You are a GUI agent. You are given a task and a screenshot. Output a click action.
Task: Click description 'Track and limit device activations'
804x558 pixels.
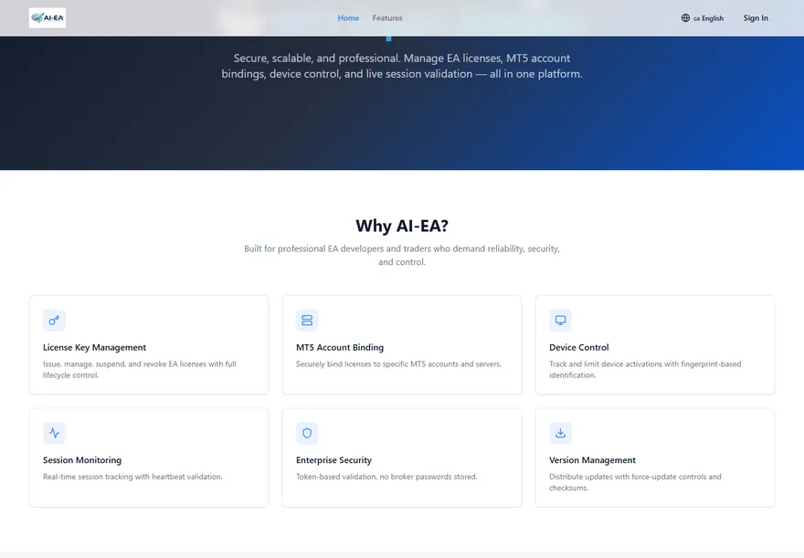645,370
